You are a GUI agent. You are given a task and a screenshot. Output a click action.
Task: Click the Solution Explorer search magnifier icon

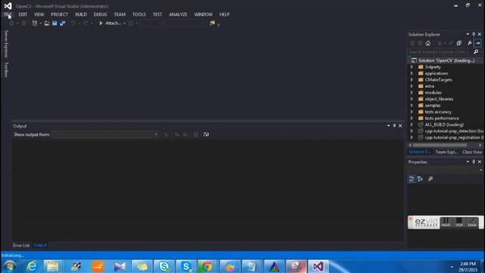[x=476, y=52]
